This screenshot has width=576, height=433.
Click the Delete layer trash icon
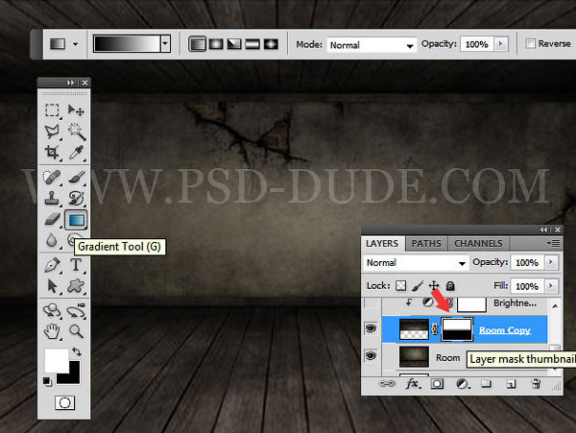pos(537,384)
